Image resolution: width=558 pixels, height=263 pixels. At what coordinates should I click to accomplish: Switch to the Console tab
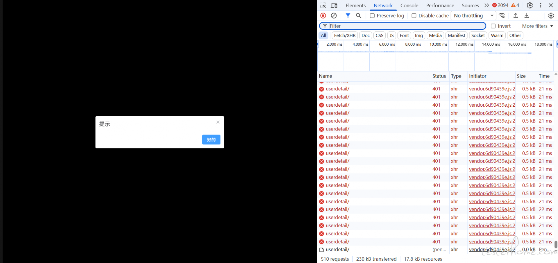[409, 6]
